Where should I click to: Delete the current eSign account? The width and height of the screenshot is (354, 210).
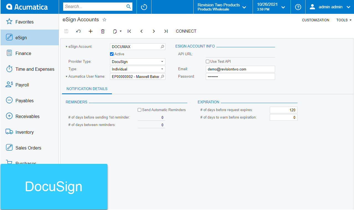[103, 31]
